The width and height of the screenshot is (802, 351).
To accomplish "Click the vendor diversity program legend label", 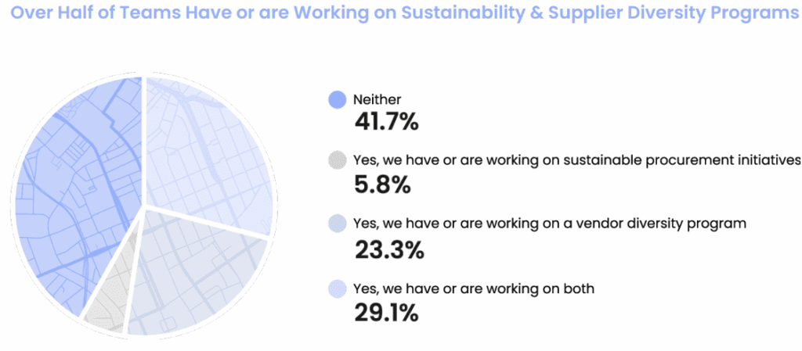I will point(550,224).
